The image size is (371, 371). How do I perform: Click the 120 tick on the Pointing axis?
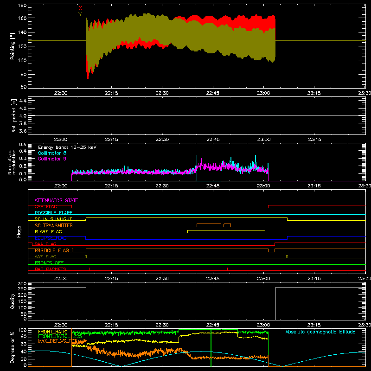point(22,46)
